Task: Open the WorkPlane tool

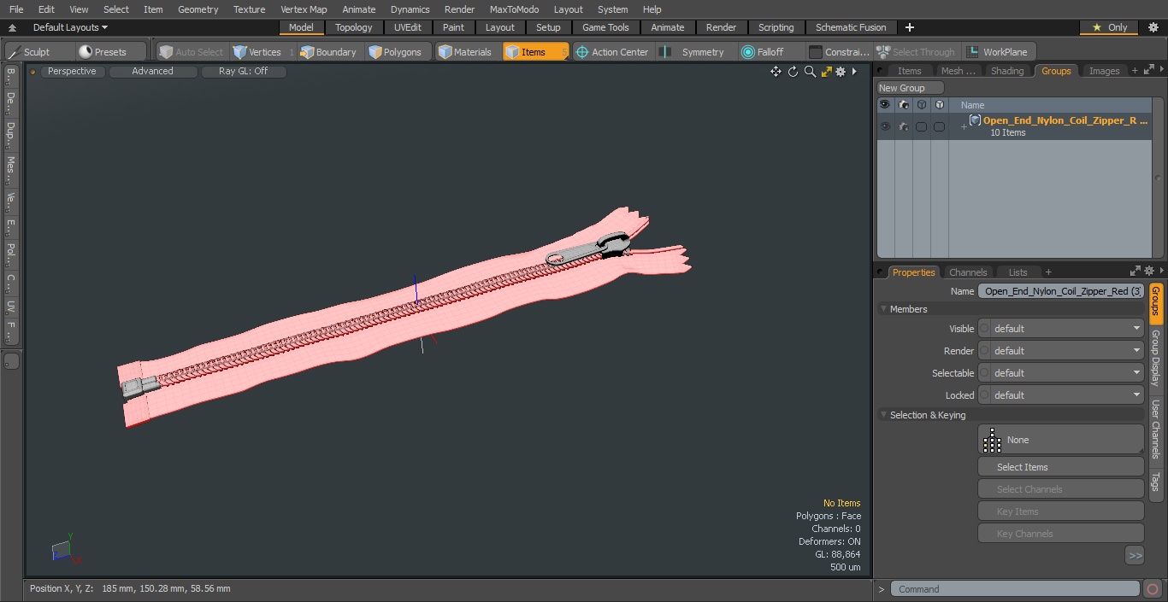Action: (x=997, y=52)
